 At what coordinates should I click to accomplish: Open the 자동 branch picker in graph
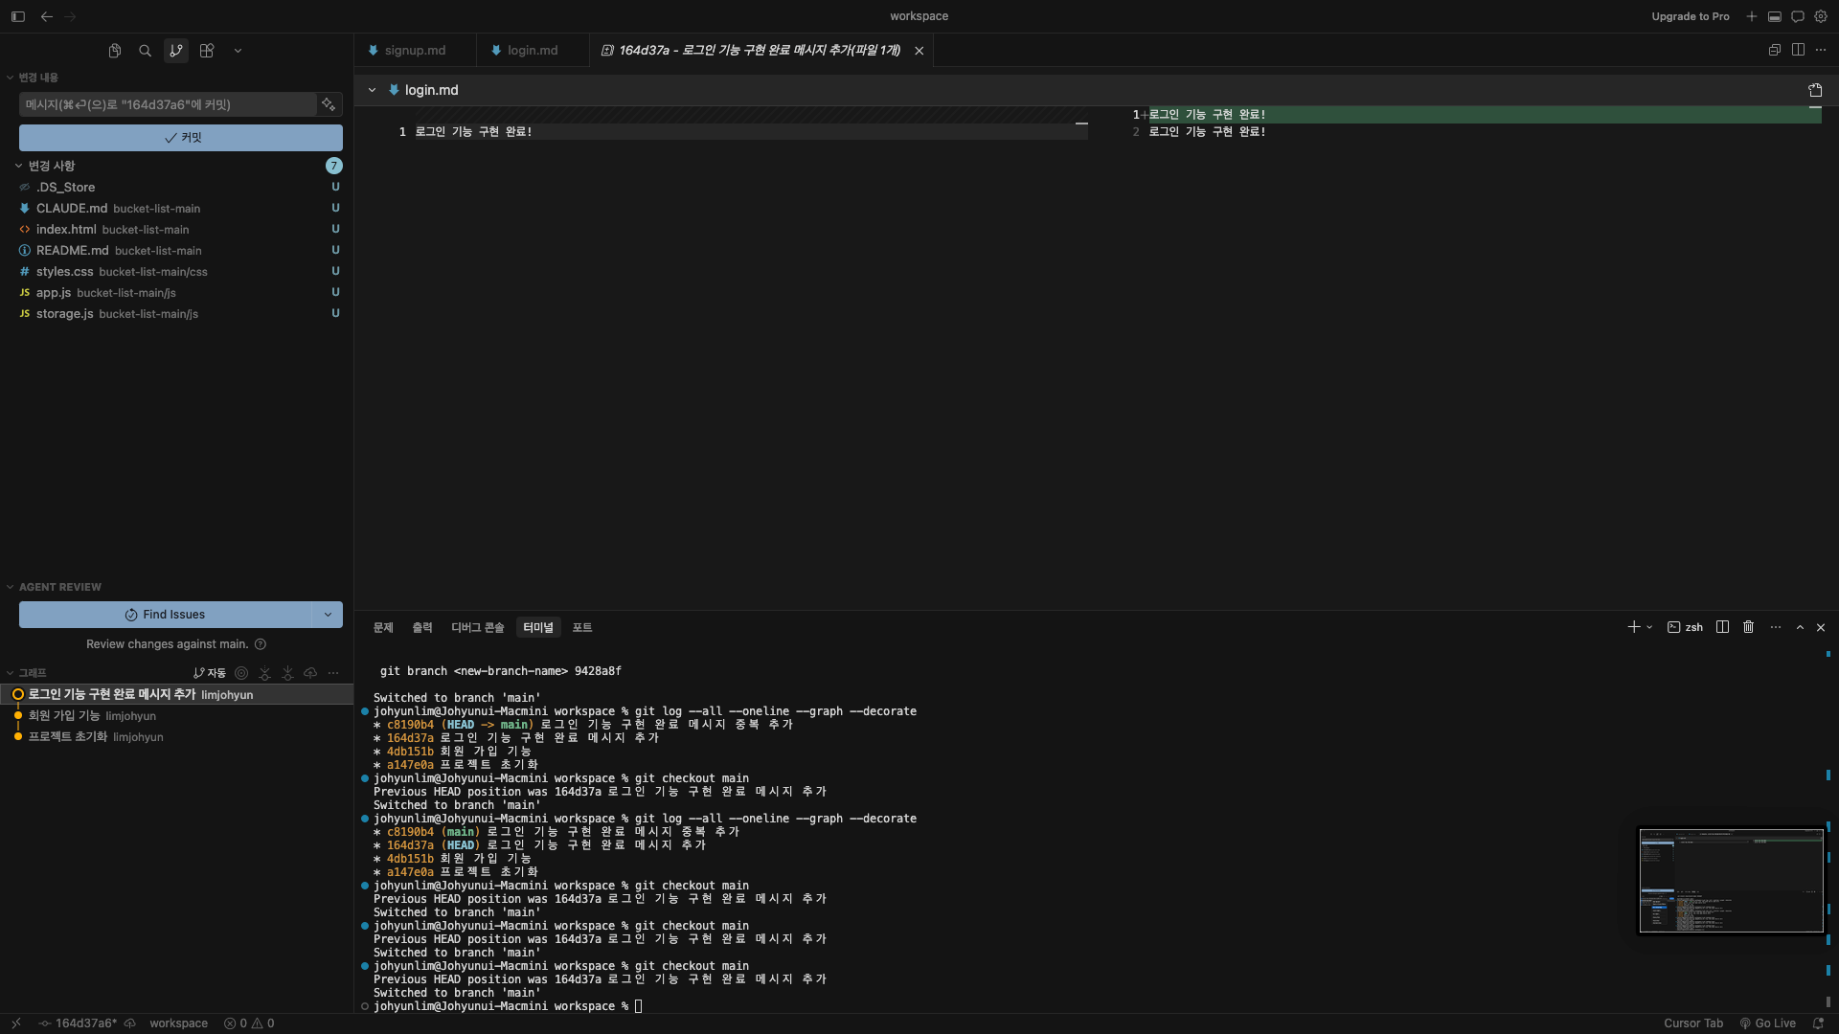tap(210, 673)
